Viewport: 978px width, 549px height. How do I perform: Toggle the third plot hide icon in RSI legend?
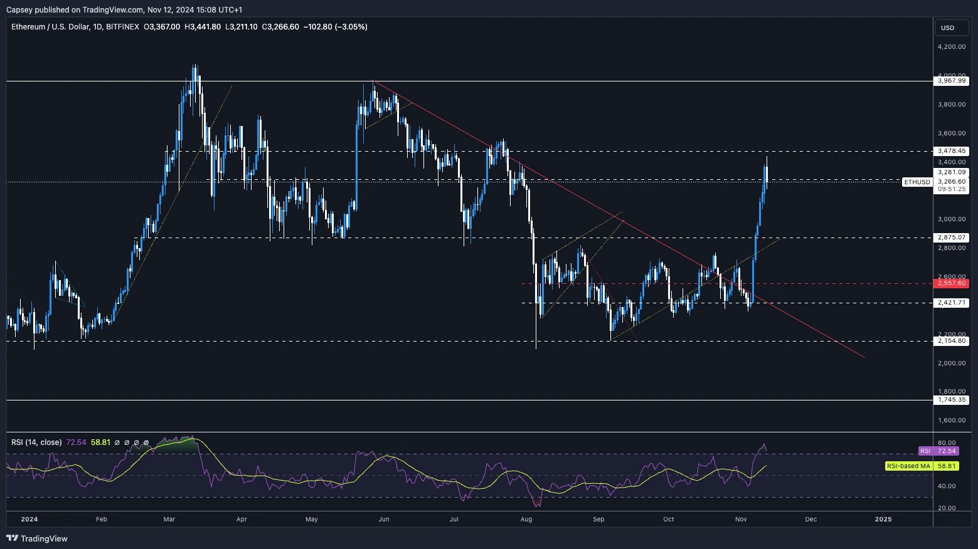(x=137, y=442)
